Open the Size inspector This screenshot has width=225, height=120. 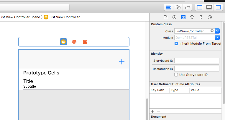[x=201, y=17]
